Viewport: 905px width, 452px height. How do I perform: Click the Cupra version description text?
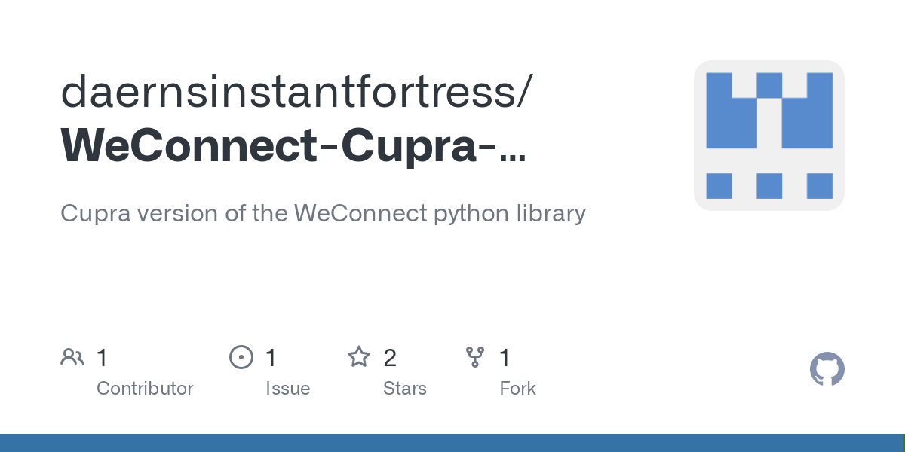[323, 214]
